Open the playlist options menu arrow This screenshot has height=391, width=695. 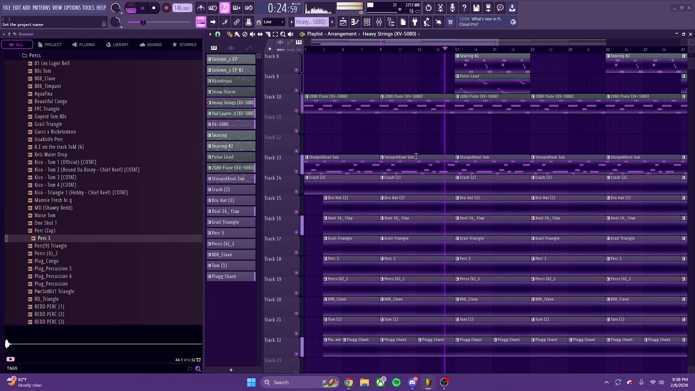point(210,34)
